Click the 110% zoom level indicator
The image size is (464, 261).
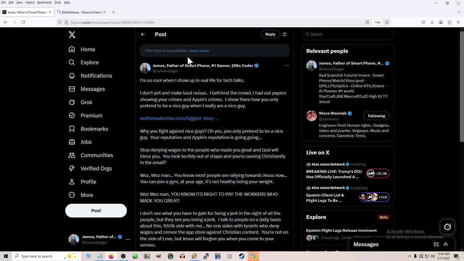click(377, 22)
